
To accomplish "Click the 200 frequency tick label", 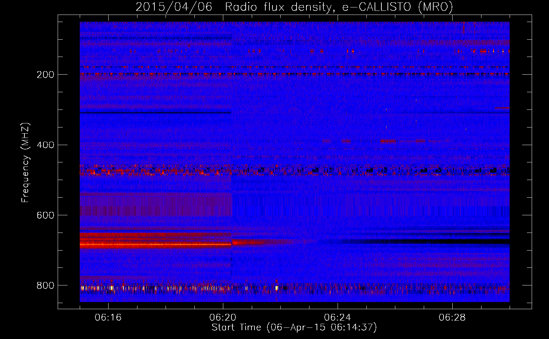I will click(45, 75).
